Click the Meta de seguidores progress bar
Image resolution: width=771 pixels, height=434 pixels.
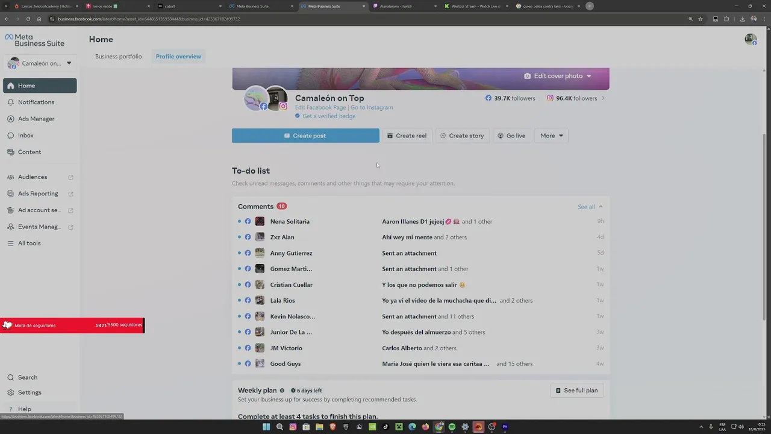72,325
